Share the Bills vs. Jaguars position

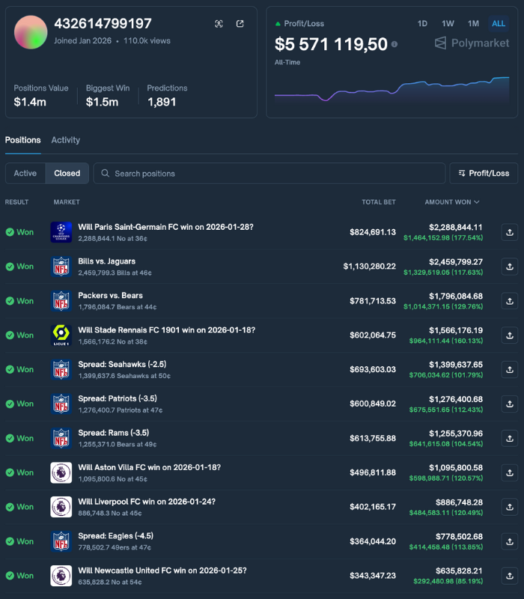pos(510,267)
